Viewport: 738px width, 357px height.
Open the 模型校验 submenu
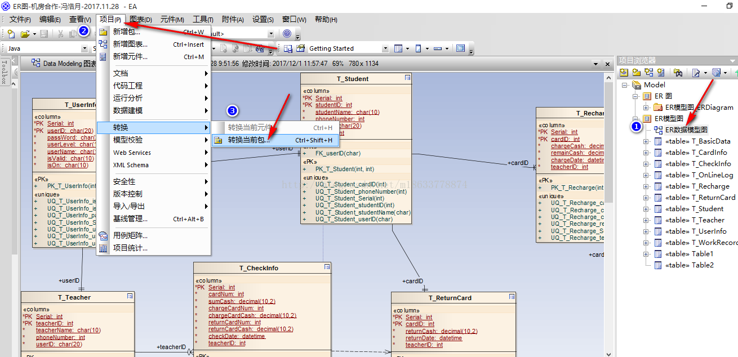[x=153, y=140]
